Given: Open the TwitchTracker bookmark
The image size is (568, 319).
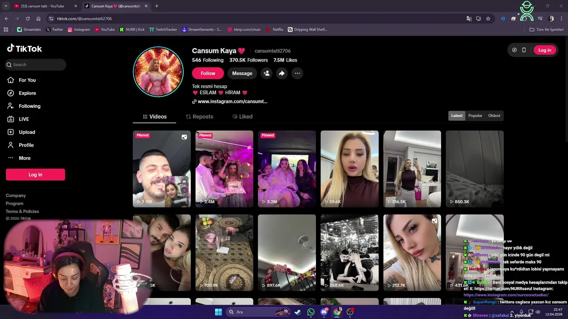Looking at the screenshot, I should [163, 30].
